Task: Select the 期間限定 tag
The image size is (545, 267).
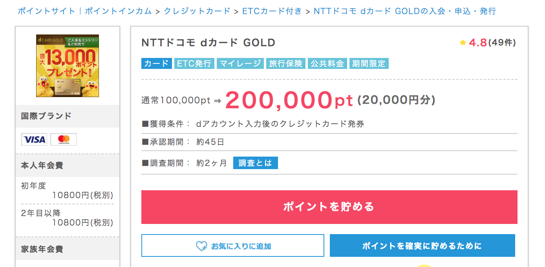Action: (x=369, y=63)
